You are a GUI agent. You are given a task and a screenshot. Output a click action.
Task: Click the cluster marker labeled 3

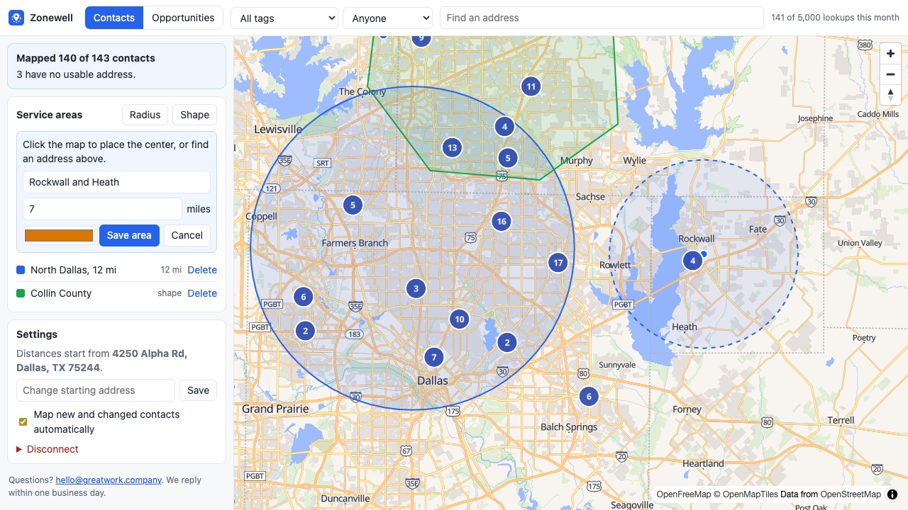pos(416,288)
